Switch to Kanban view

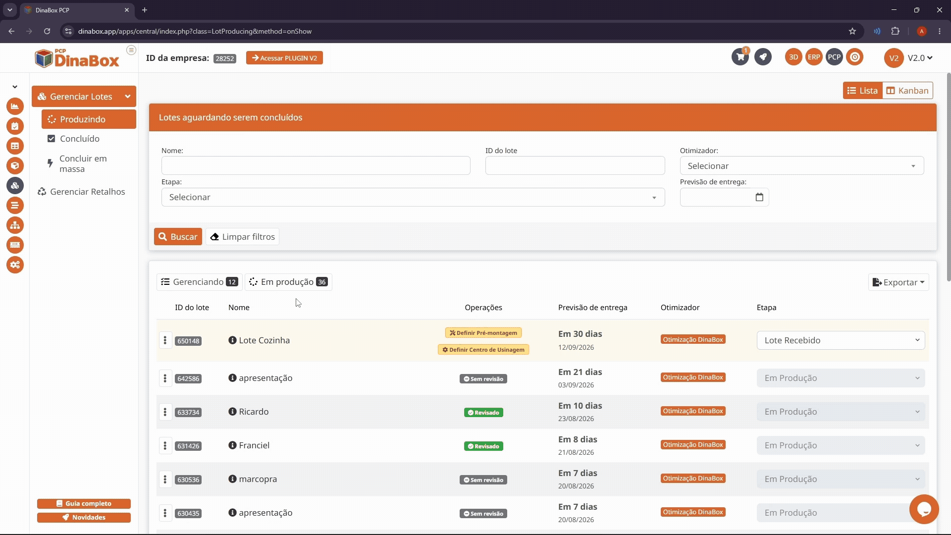[907, 91]
